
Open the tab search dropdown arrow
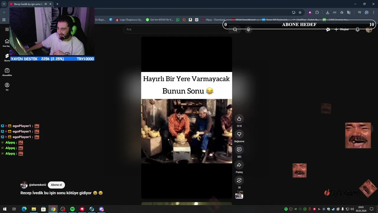tap(4, 4)
